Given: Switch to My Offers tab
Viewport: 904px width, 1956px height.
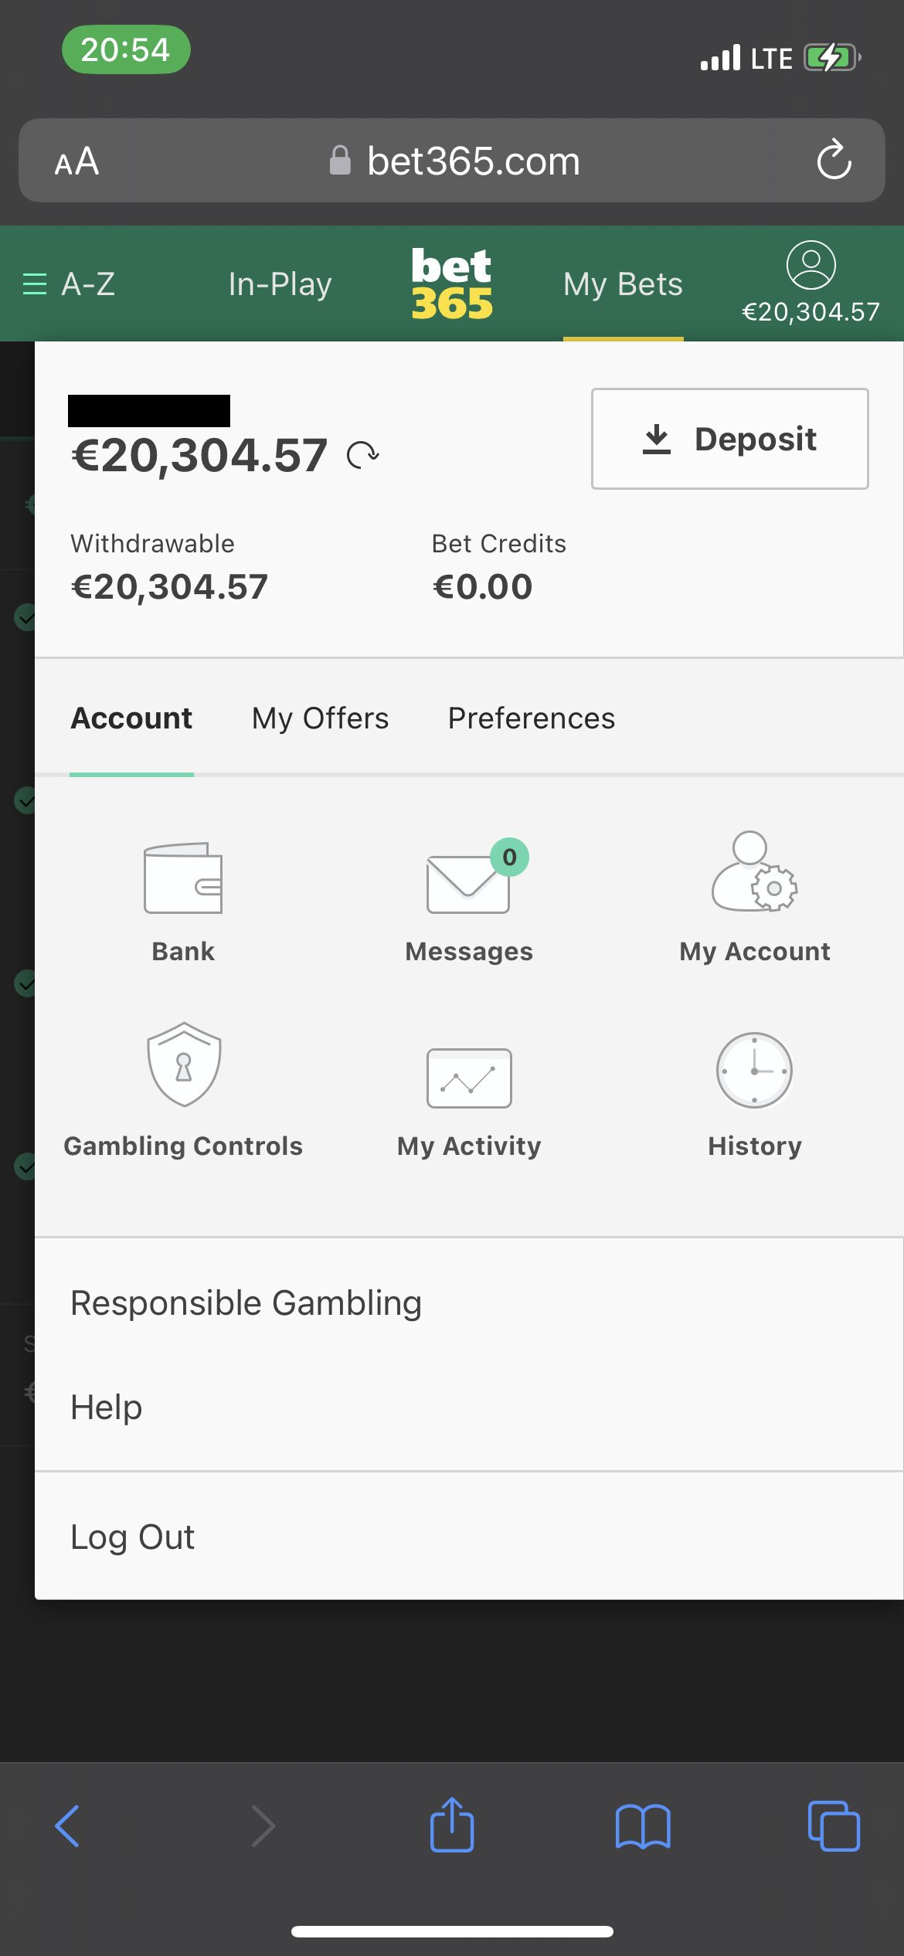Looking at the screenshot, I should (x=320, y=718).
